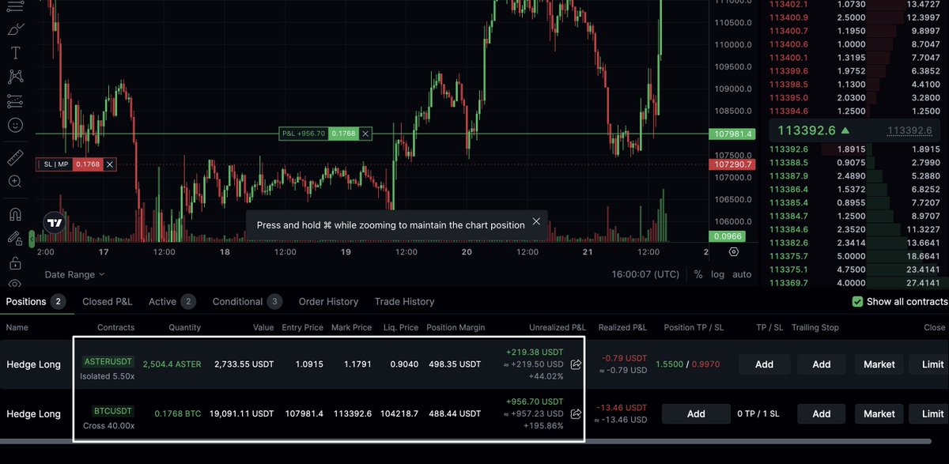Click the 1.5500 take profit value for ASTERUSDT
The height and width of the screenshot is (464, 949).
point(671,364)
